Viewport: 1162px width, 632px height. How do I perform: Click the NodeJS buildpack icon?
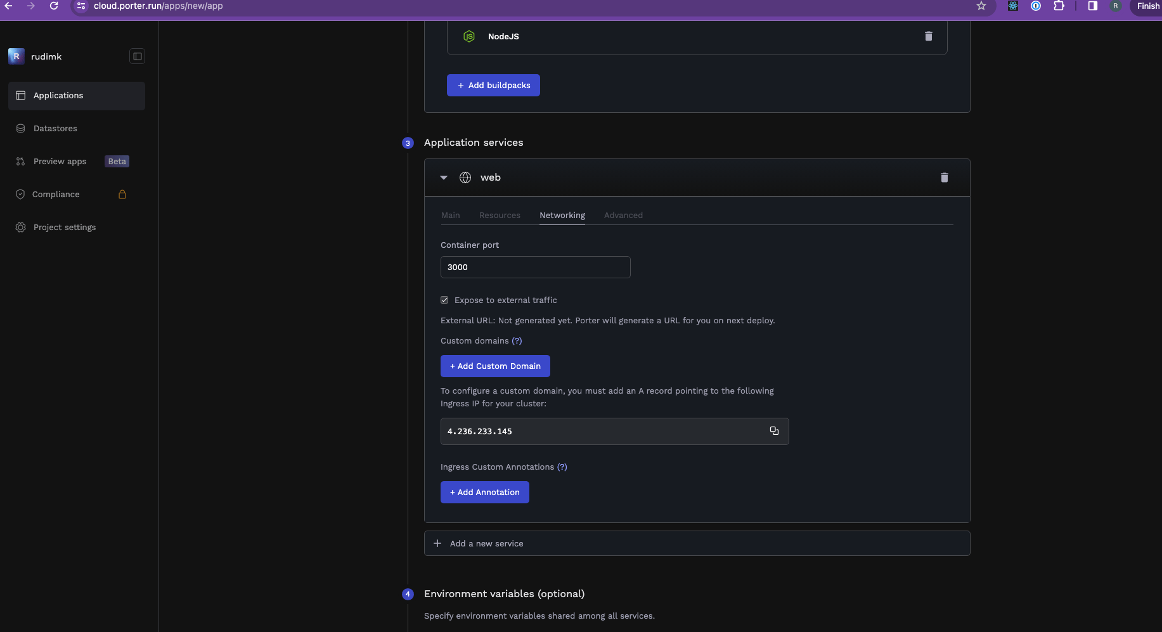coord(469,37)
